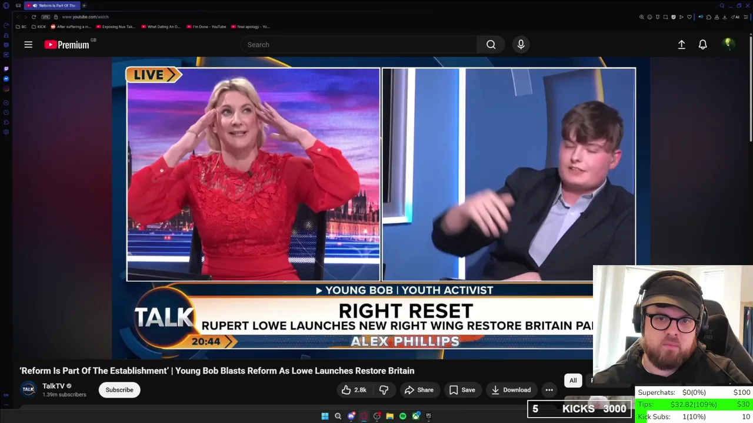The image size is (753, 423).
Task: Open browser easy setup sliders menu
Action: tap(746, 17)
